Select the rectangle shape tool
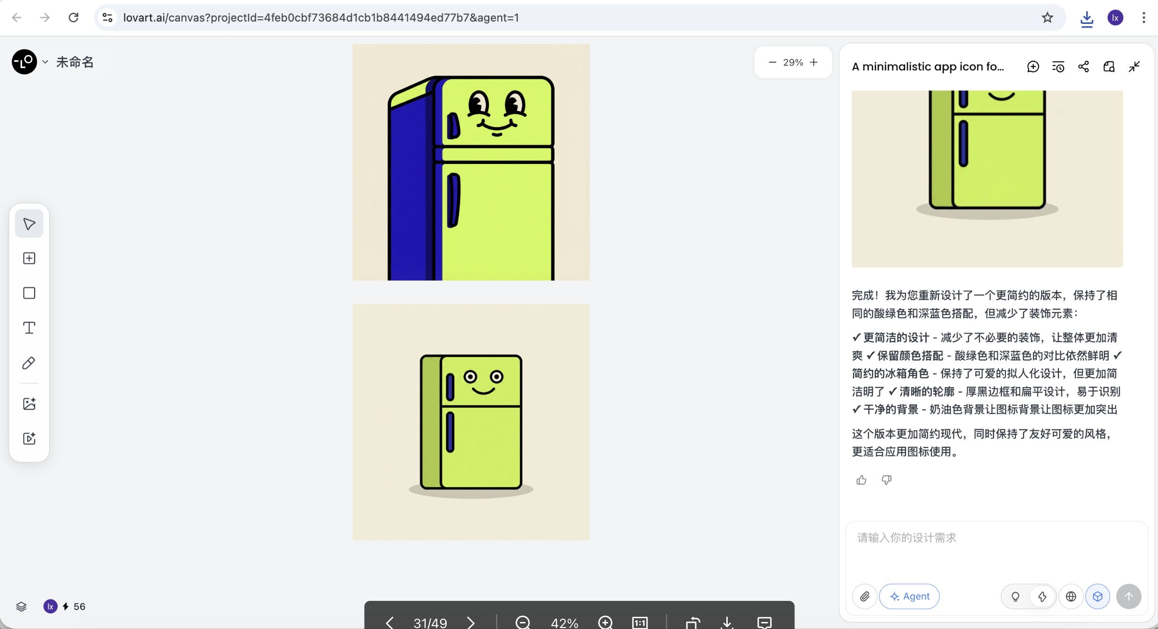This screenshot has height=629, width=1158. (x=29, y=293)
